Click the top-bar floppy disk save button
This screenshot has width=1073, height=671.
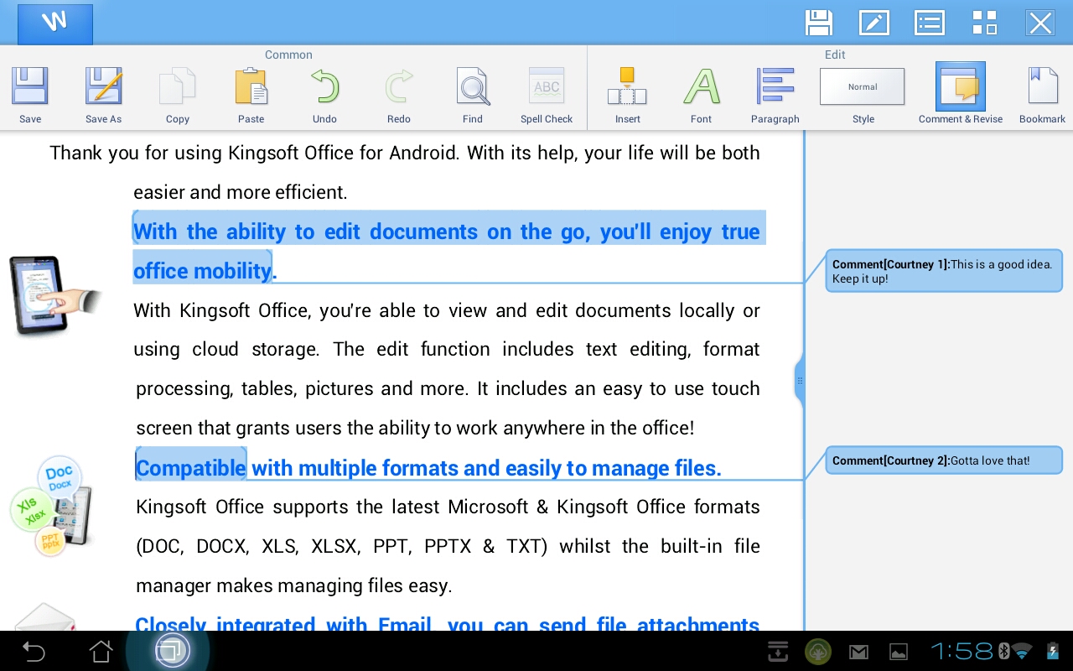(818, 23)
